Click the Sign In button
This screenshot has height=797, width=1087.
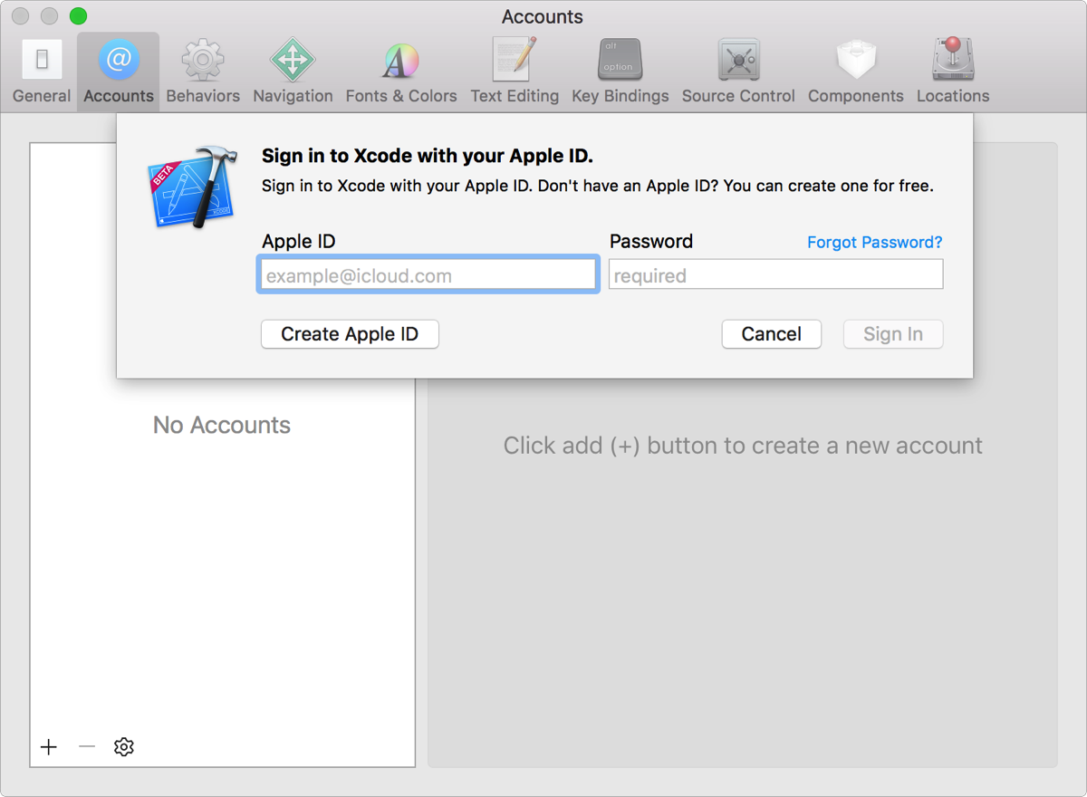coord(893,334)
